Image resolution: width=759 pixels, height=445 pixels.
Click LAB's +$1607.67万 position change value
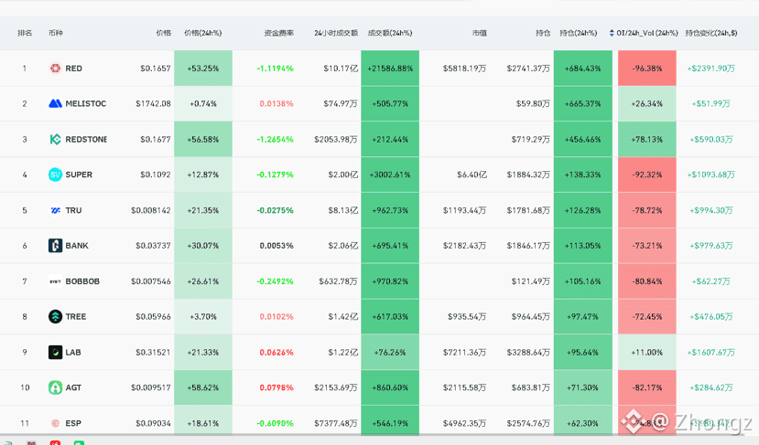pyautogui.click(x=711, y=352)
